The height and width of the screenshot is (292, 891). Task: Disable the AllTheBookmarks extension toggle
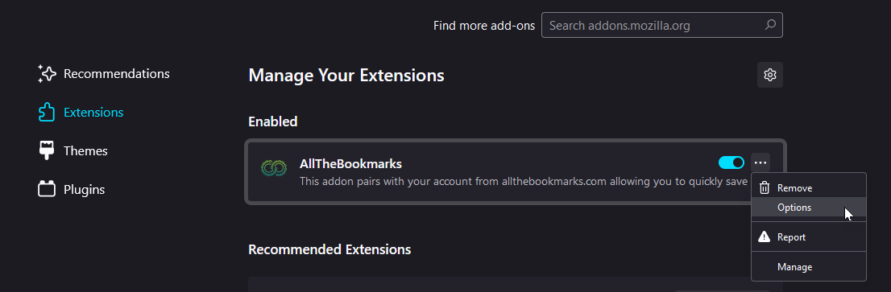(x=731, y=163)
